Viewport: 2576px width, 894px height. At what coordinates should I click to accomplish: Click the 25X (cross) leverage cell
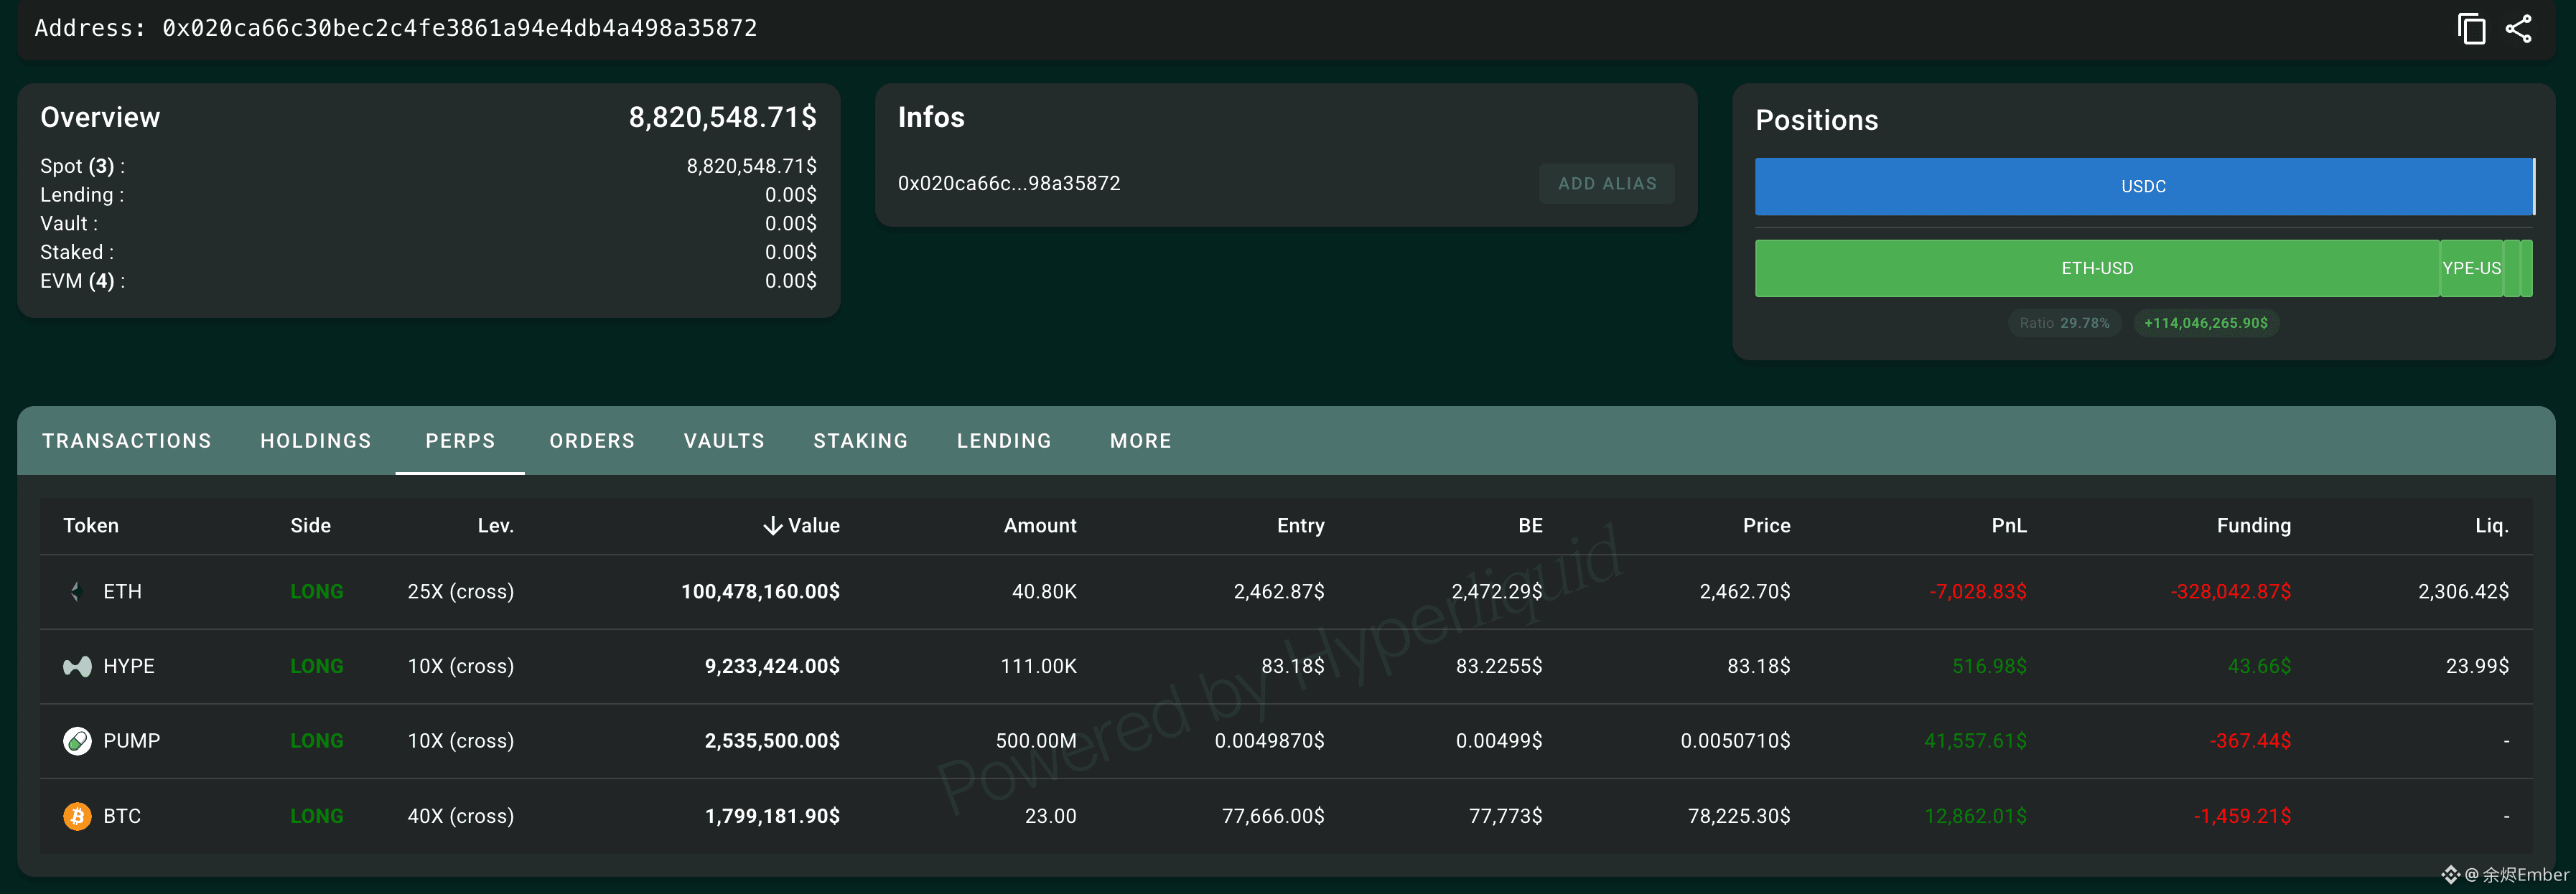tap(460, 591)
